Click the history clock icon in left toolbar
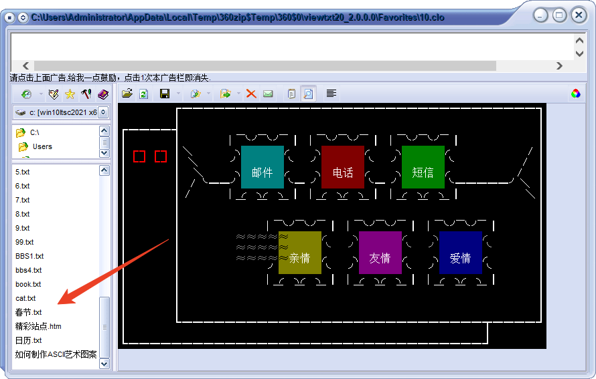 pos(26,94)
